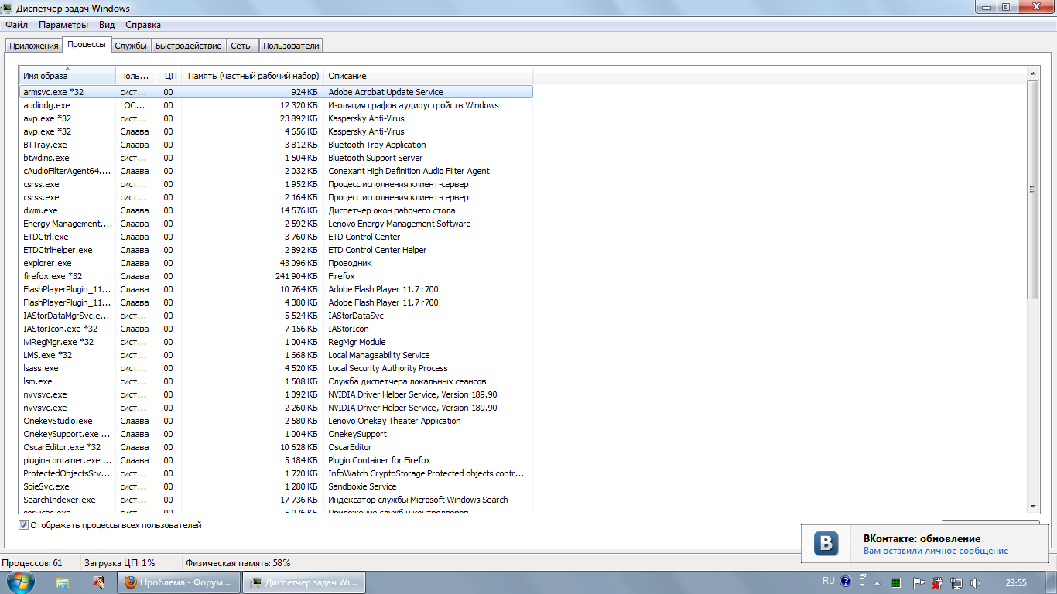Select the 'ETDCtrl.exe' process
1057x594 pixels.
[275, 237]
